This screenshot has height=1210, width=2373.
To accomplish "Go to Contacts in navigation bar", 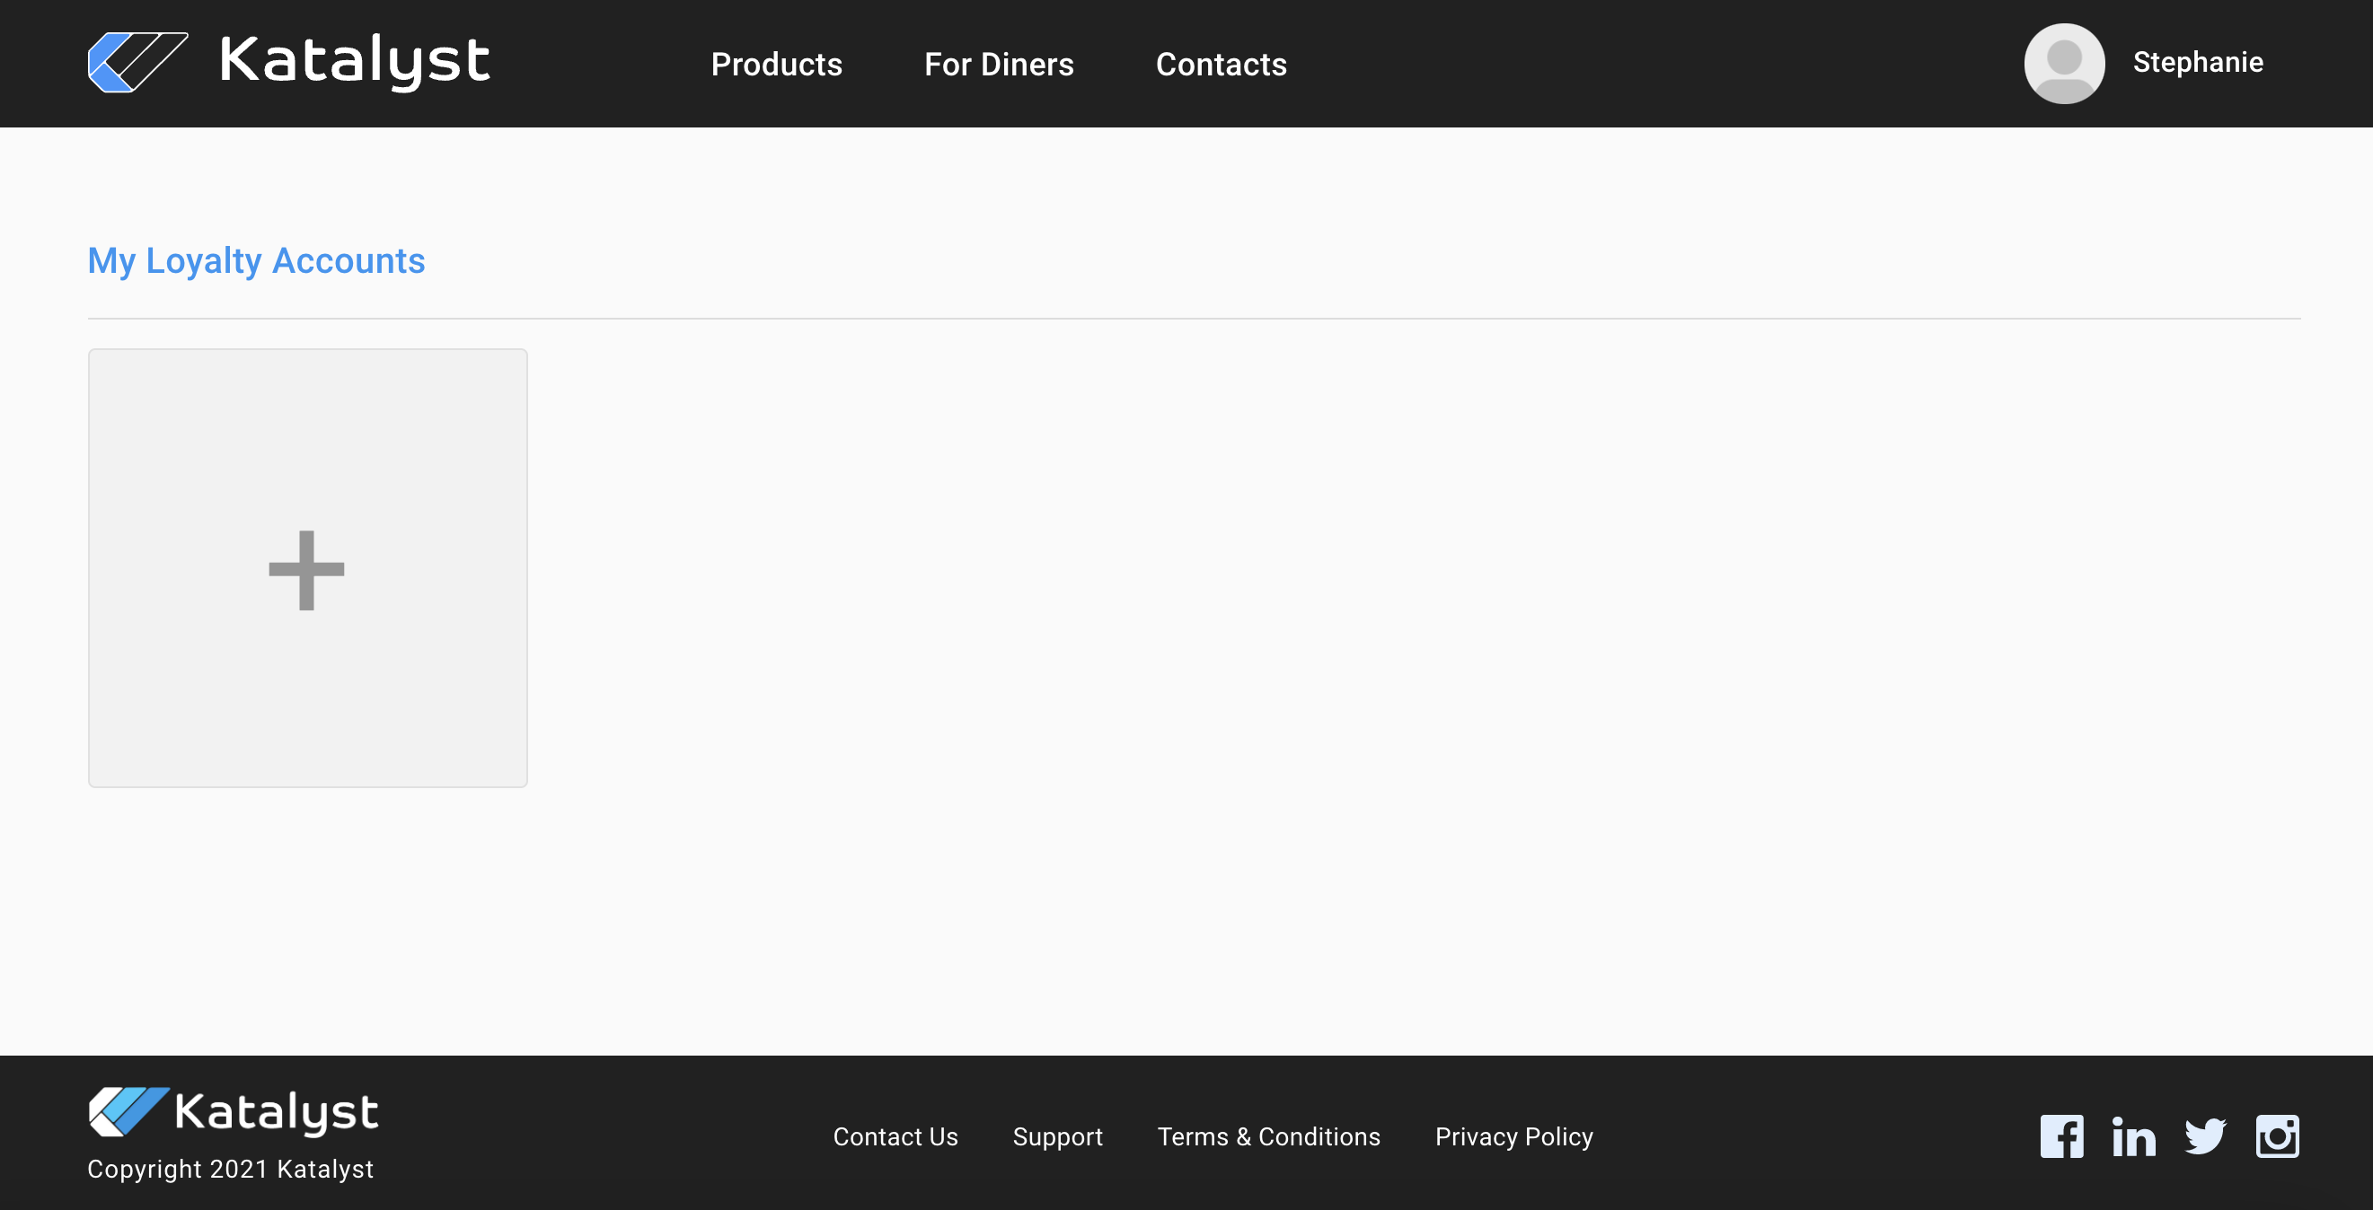I will click(x=1221, y=65).
